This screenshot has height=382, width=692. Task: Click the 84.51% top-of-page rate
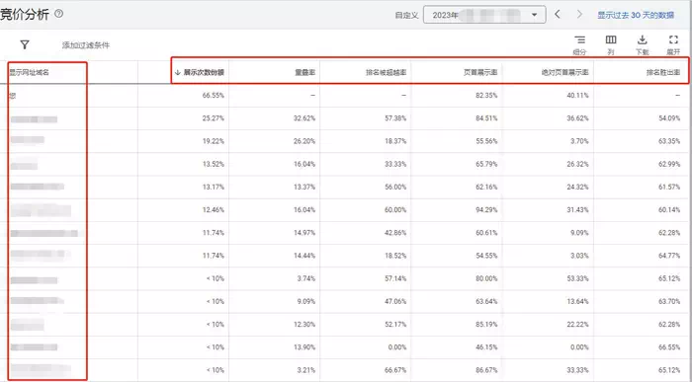486,118
